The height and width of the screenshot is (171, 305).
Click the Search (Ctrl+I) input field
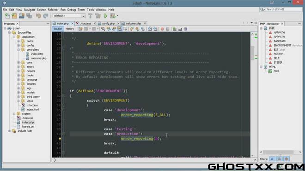(283, 9)
